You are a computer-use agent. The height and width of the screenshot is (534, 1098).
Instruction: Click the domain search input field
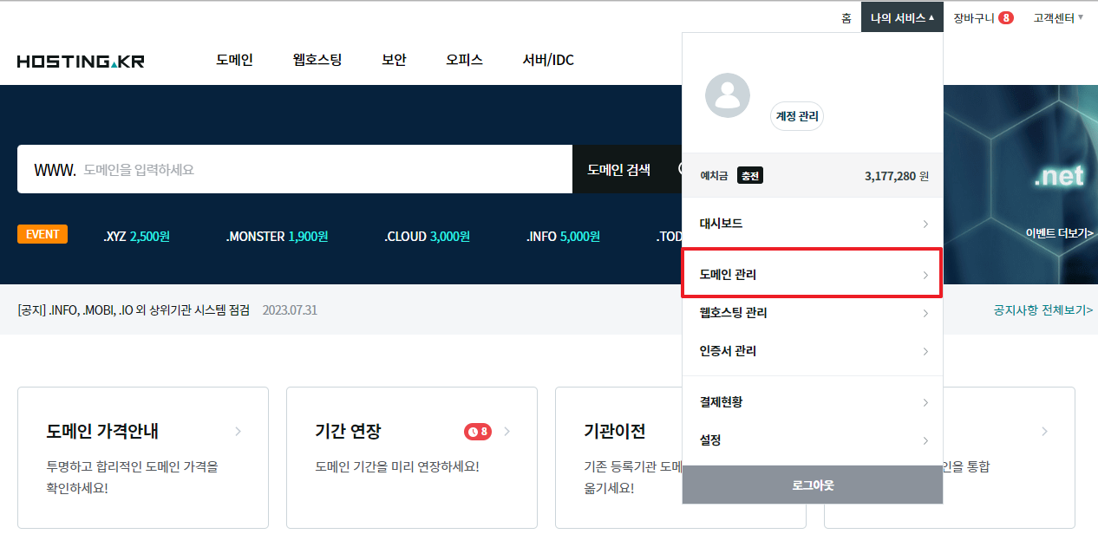click(321, 170)
